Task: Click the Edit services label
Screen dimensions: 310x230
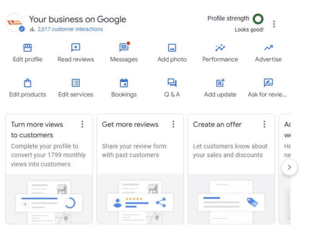Action: point(76,94)
